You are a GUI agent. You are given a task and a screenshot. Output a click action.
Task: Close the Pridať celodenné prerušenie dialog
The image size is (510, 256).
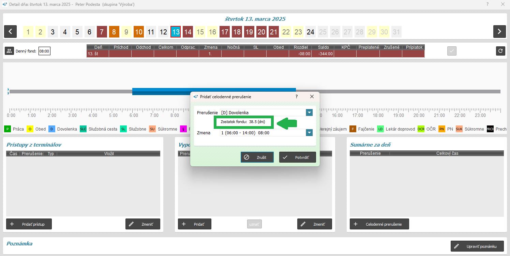tap(312, 96)
